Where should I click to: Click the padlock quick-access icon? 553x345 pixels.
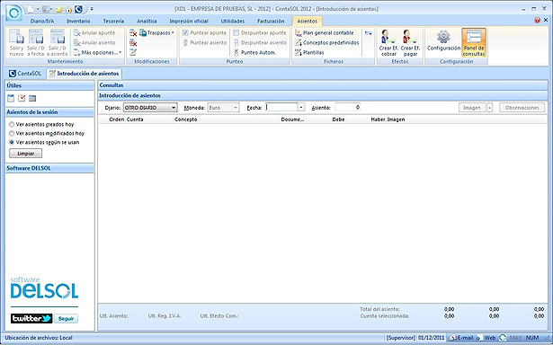[68, 9]
